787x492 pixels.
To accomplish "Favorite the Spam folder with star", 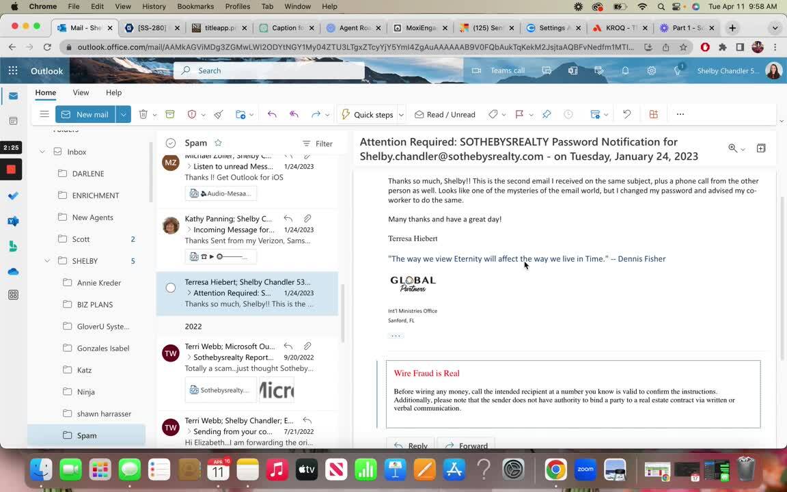I will click(x=218, y=143).
